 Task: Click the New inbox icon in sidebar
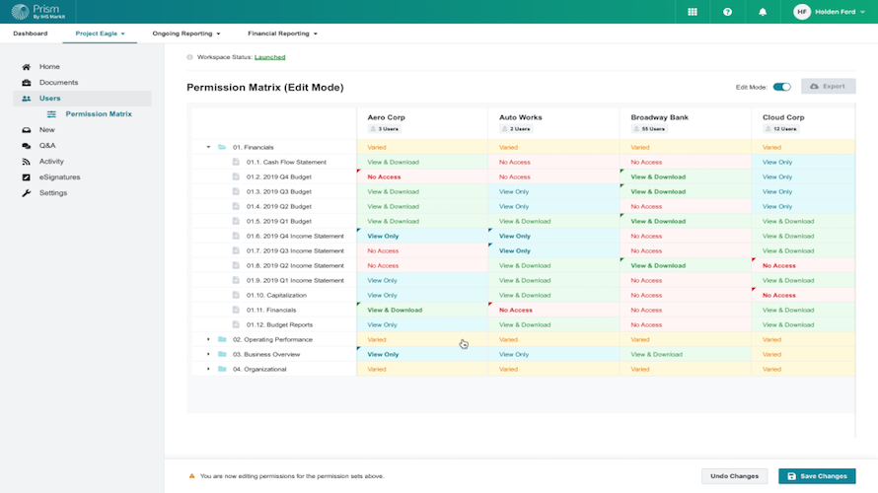tap(27, 130)
